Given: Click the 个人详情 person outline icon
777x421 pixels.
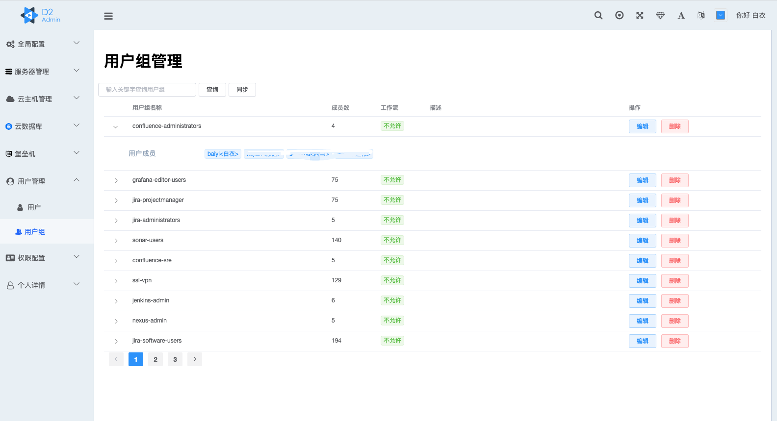Looking at the screenshot, I should [10, 285].
